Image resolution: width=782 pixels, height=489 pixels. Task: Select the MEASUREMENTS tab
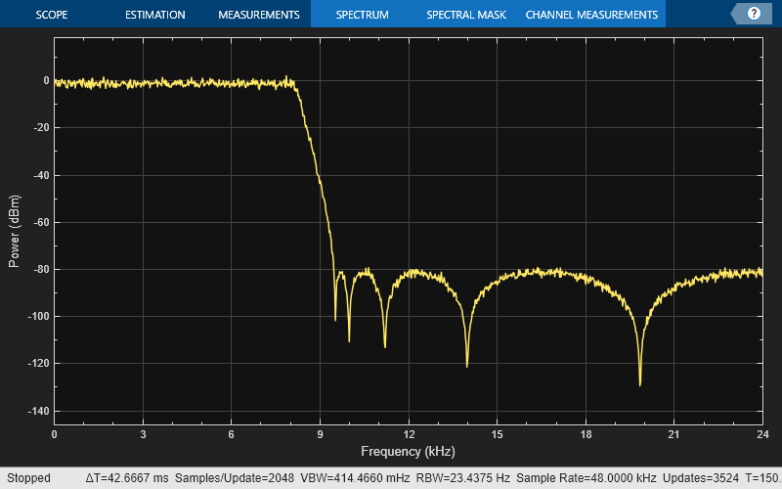tap(258, 15)
